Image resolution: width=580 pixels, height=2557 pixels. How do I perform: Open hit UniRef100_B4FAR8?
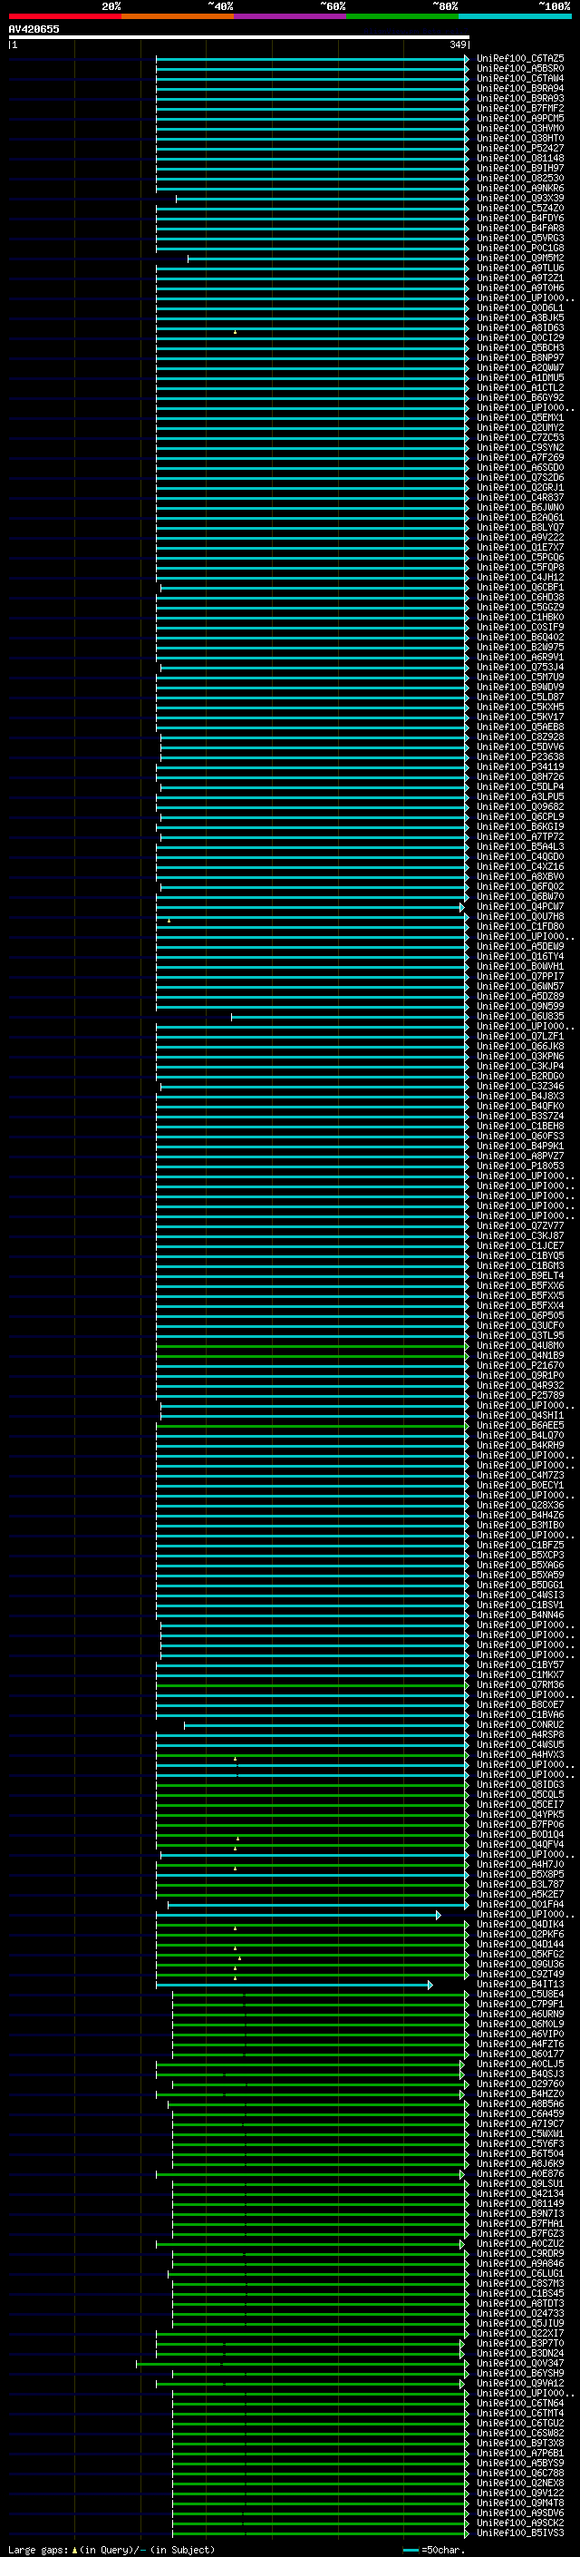pyautogui.click(x=520, y=229)
